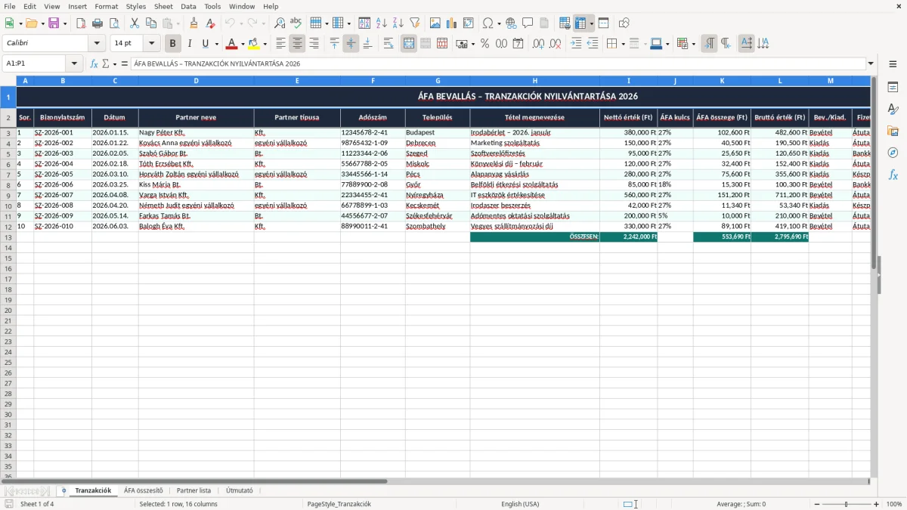Open the Function Wizard in formula bar
Screen dimensions: 907x510
coord(94,63)
